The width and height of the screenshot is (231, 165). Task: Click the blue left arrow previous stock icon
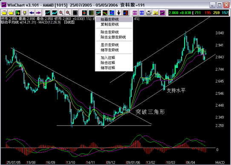click(x=32, y=13)
